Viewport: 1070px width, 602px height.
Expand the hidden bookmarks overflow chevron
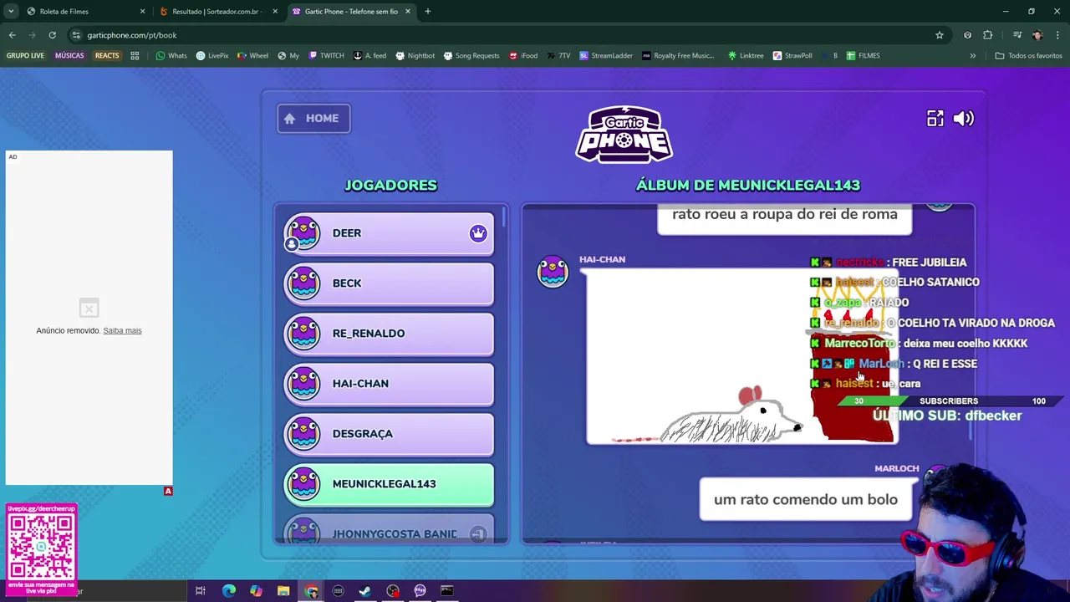pyautogui.click(x=972, y=56)
